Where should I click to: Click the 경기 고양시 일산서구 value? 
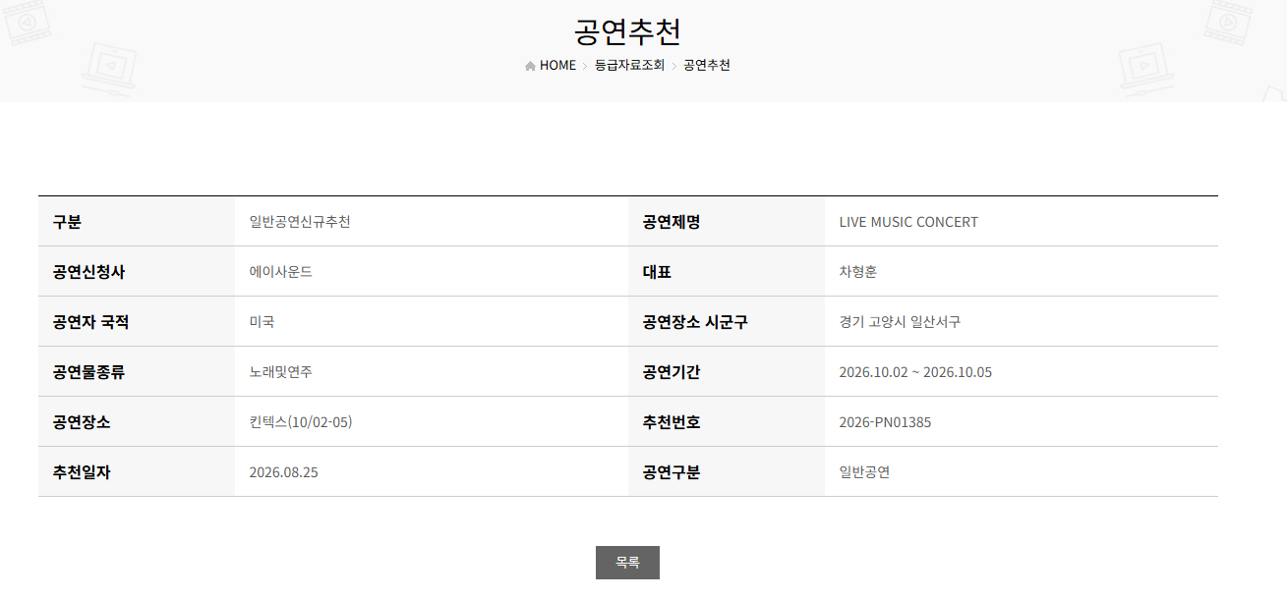coord(900,322)
